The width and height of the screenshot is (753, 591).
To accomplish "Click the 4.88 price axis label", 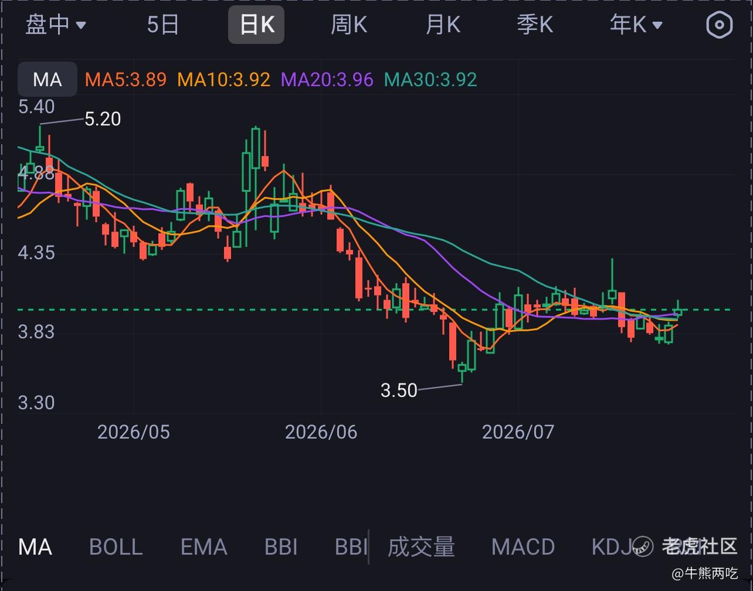I will tap(36, 172).
